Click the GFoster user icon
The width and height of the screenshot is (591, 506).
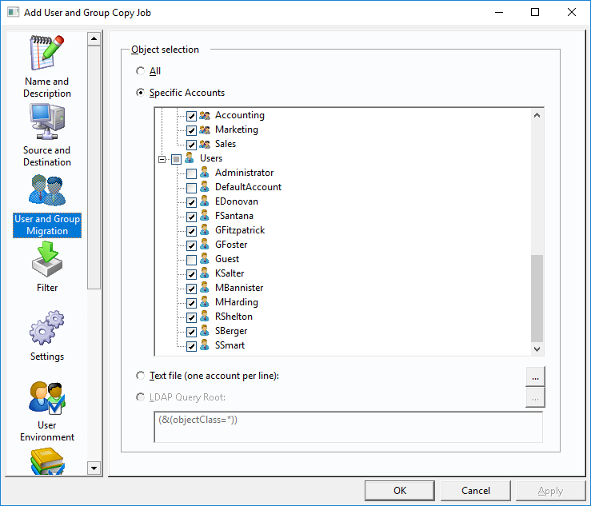(205, 245)
